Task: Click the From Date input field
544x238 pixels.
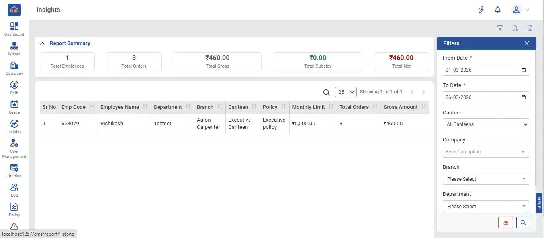Action: [486, 70]
